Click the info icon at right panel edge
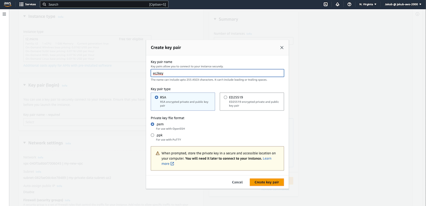The width and height of the screenshot is (426, 206). click(417, 14)
